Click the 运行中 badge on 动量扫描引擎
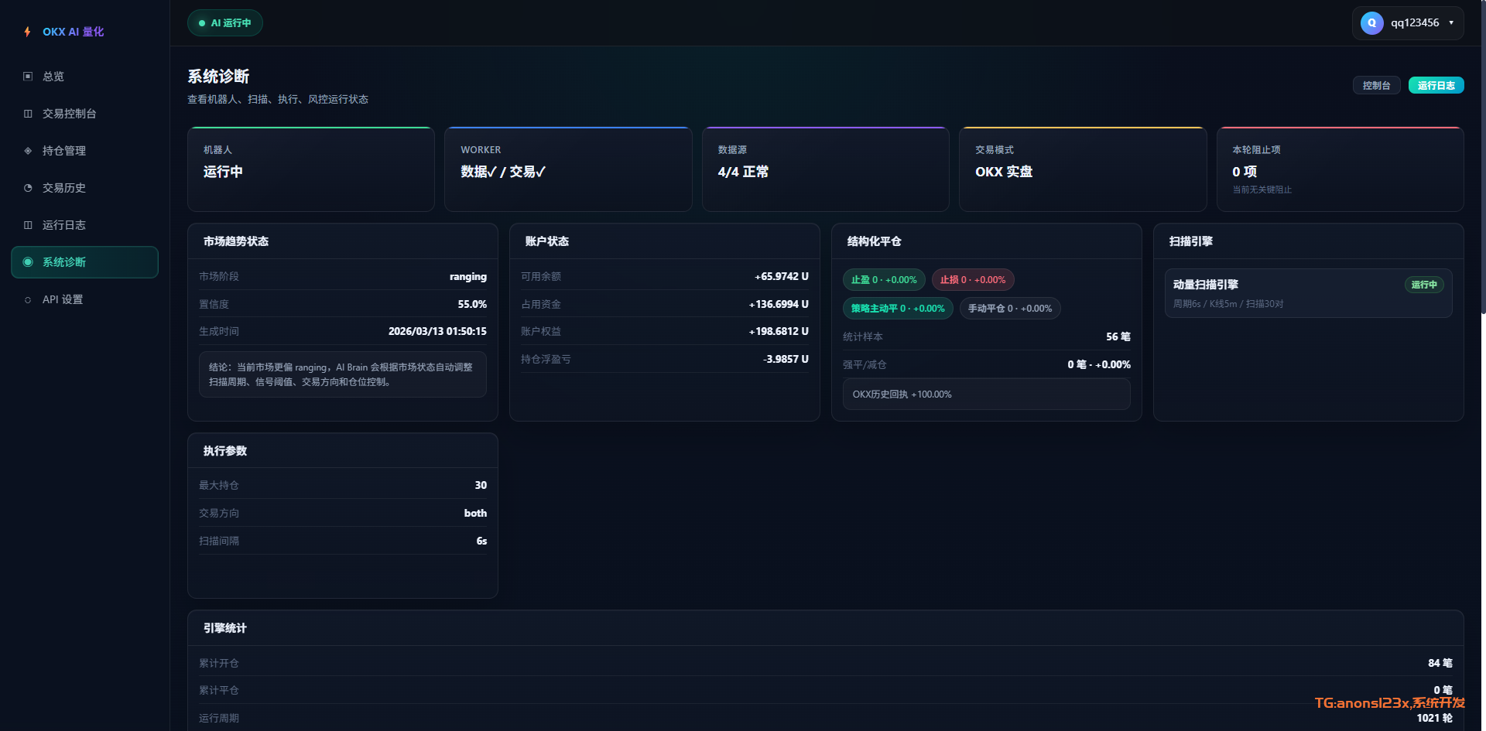 tap(1423, 285)
